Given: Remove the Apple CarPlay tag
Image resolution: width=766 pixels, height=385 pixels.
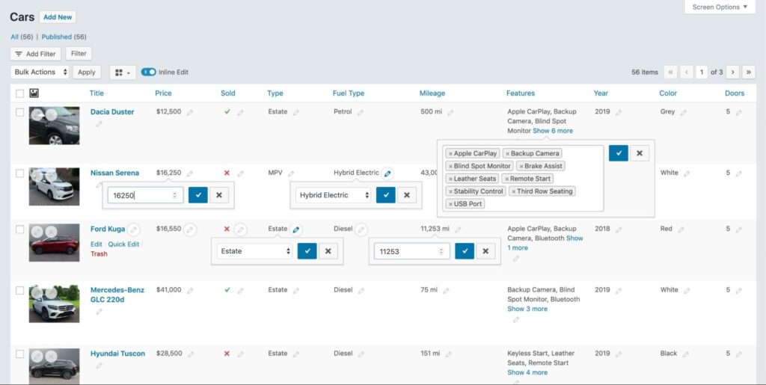Looking at the screenshot, I should (x=450, y=154).
